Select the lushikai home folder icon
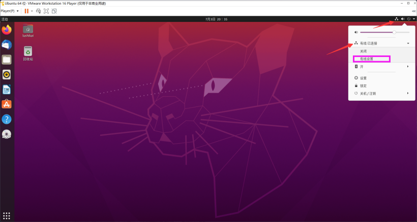The image size is (417, 222). click(x=28, y=31)
